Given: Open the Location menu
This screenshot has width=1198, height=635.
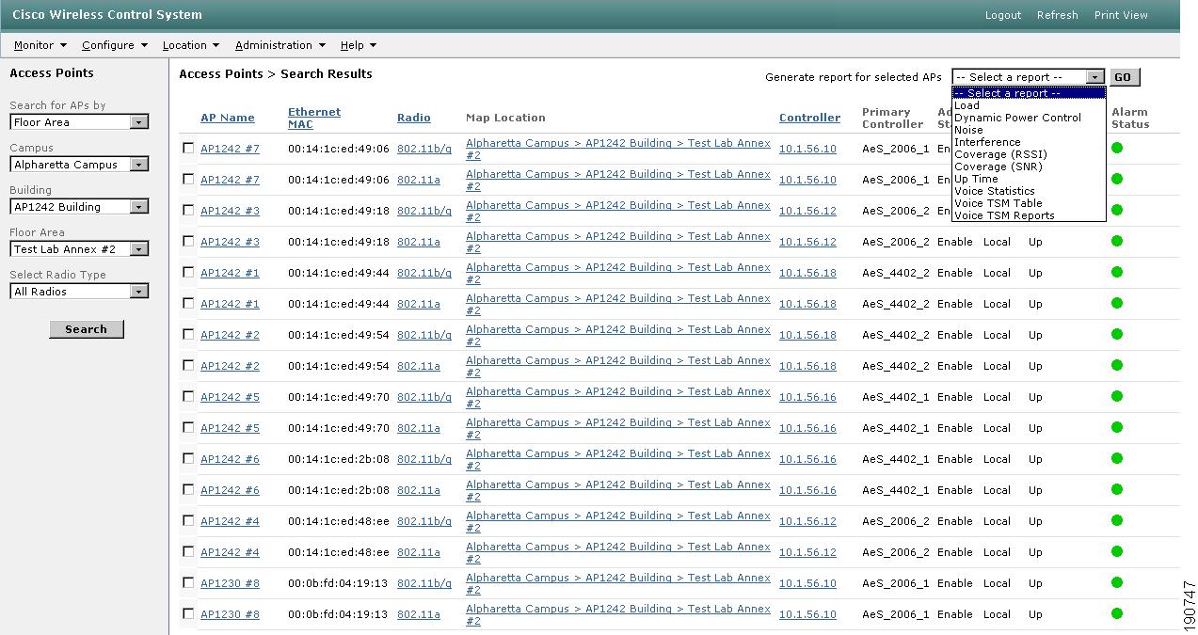Looking at the screenshot, I should pyautogui.click(x=191, y=45).
